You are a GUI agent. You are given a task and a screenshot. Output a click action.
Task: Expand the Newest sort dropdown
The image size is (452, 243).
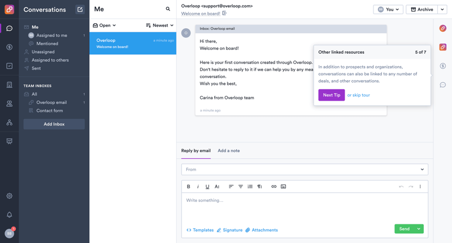pos(160,25)
